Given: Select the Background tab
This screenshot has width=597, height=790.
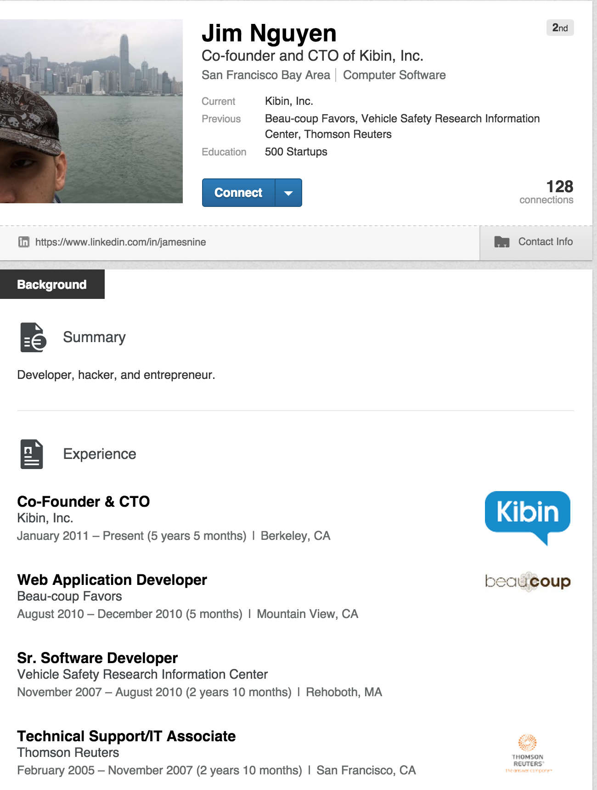Looking at the screenshot, I should click(x=52, y=285).
